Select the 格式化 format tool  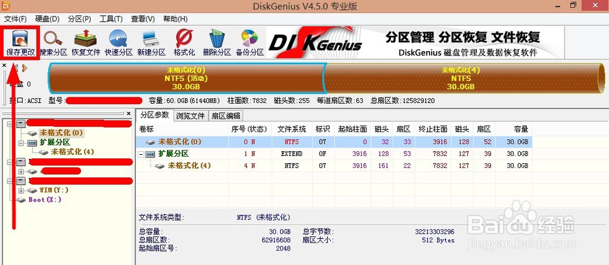tap(184, 43)
